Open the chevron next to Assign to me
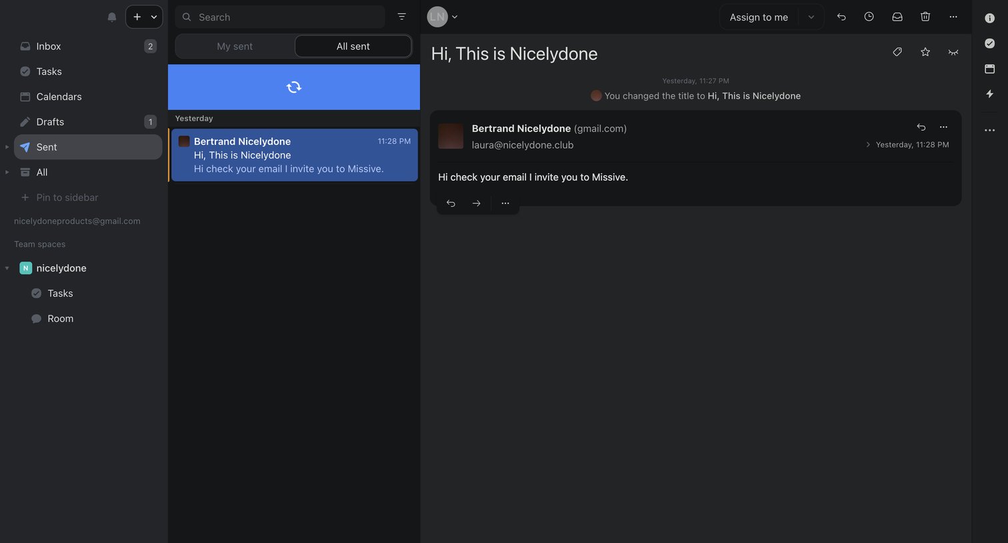The image size is (1008, 543). [811, 17]
